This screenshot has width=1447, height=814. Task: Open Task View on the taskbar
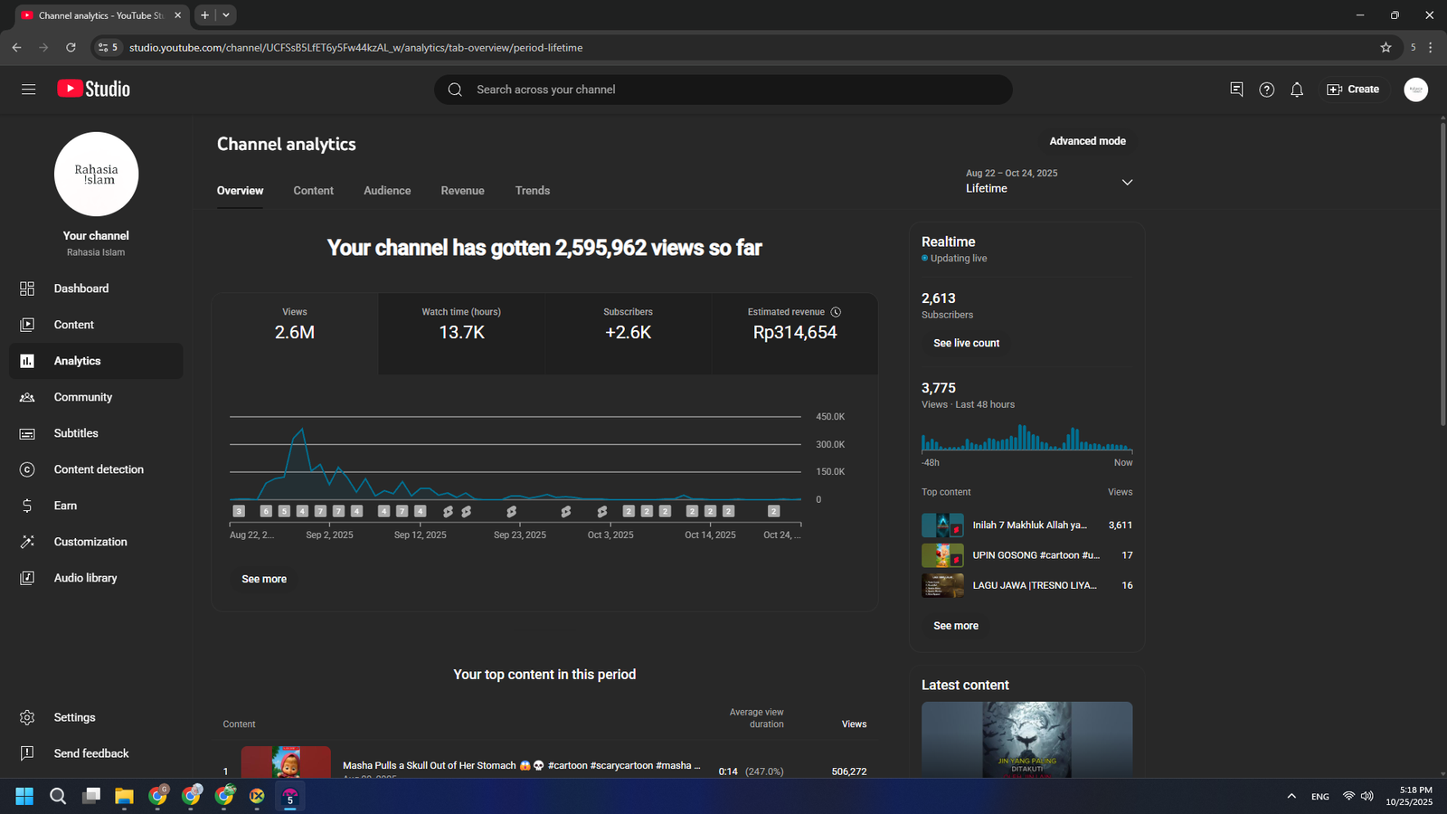pos(91,796)
